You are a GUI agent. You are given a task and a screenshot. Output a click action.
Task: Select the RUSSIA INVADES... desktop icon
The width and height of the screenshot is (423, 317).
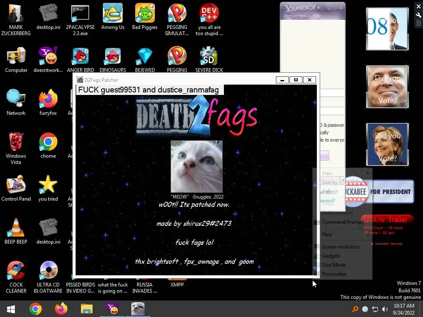[145, 287]
